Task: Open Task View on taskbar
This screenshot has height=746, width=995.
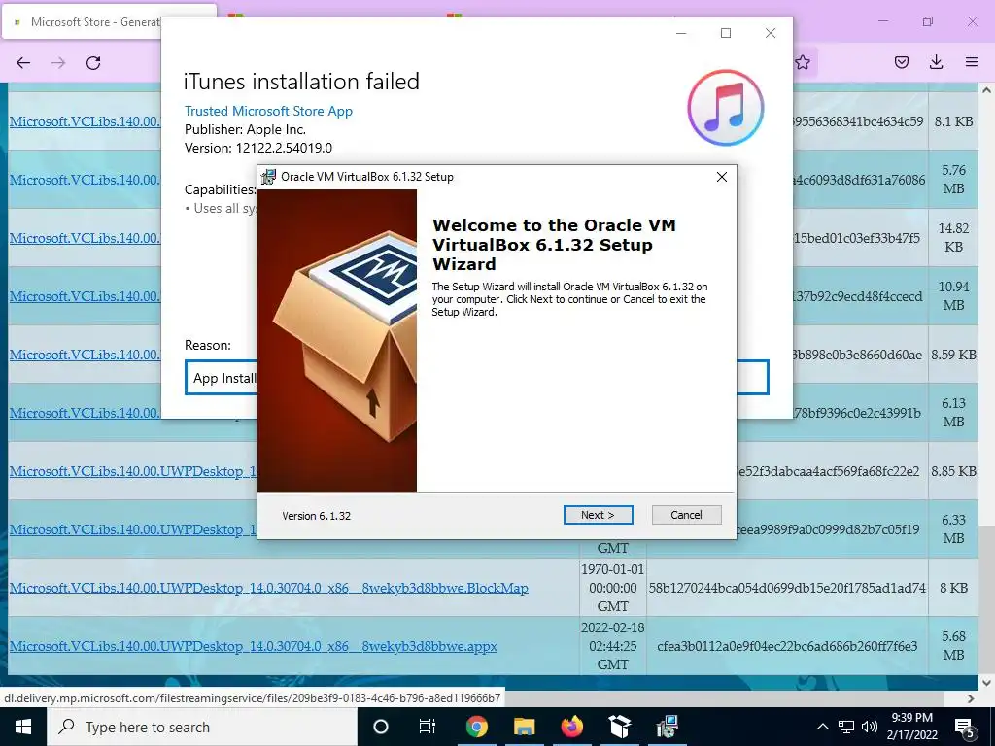Action: (428, 727)
